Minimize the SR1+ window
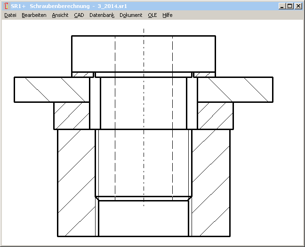The width and height of the screenshot is (305, 247). coord(281,6)
